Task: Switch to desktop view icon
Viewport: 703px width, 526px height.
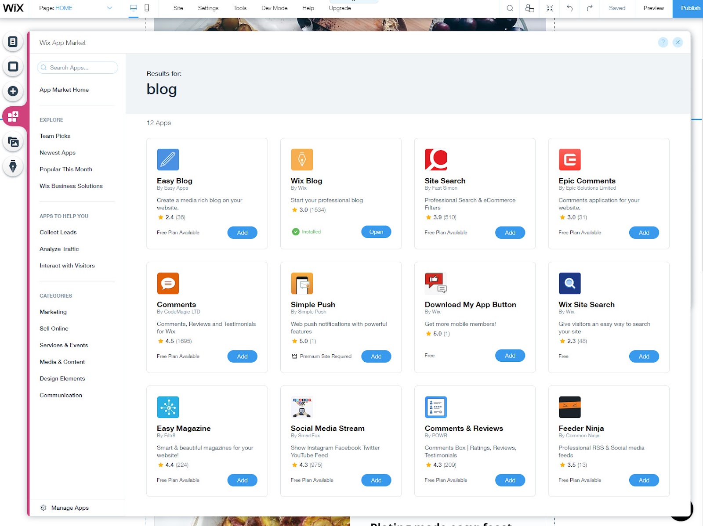Action: click(x=134, y=8)
